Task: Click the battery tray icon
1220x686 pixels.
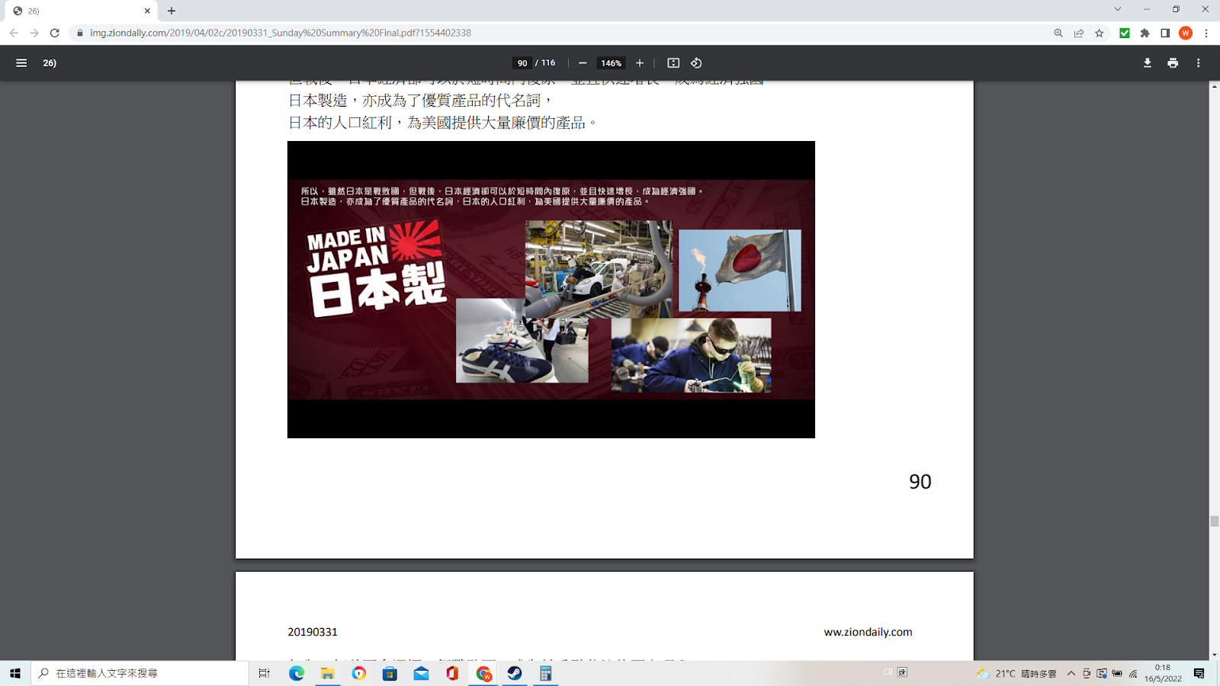Action: pos(1117,673)
